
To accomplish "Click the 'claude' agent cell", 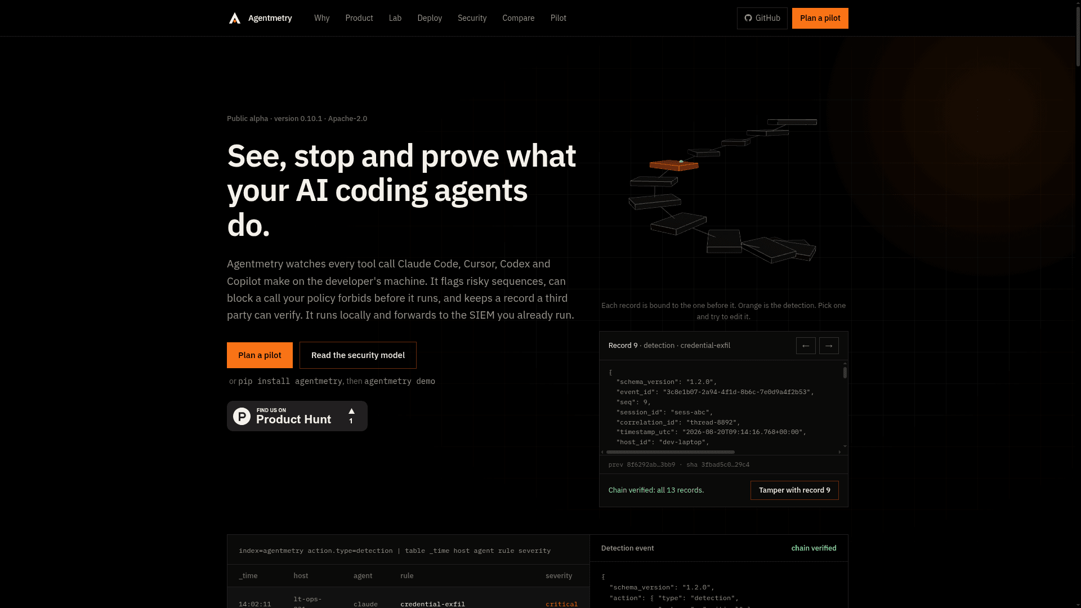I will 365,604.
